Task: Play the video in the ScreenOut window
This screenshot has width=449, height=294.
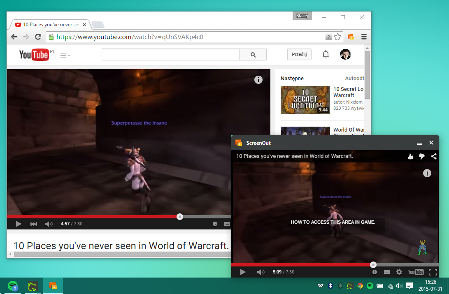Action: [243, 272]
